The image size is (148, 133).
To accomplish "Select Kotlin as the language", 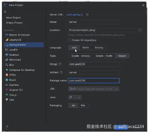I will [86, 47].
